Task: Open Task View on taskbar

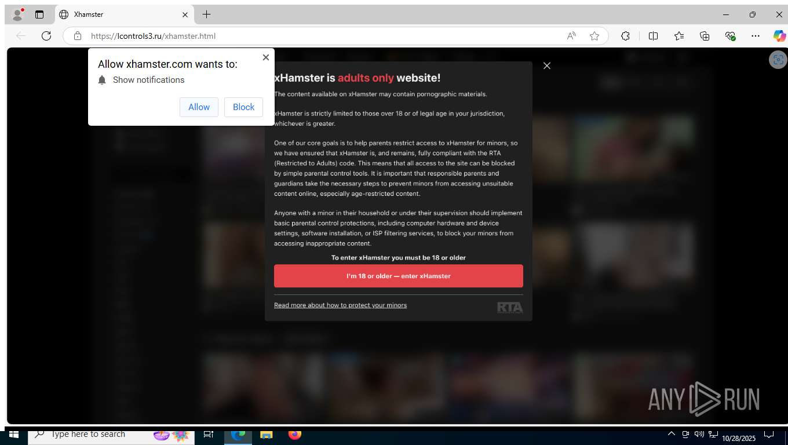Action: tap(209, 434)
